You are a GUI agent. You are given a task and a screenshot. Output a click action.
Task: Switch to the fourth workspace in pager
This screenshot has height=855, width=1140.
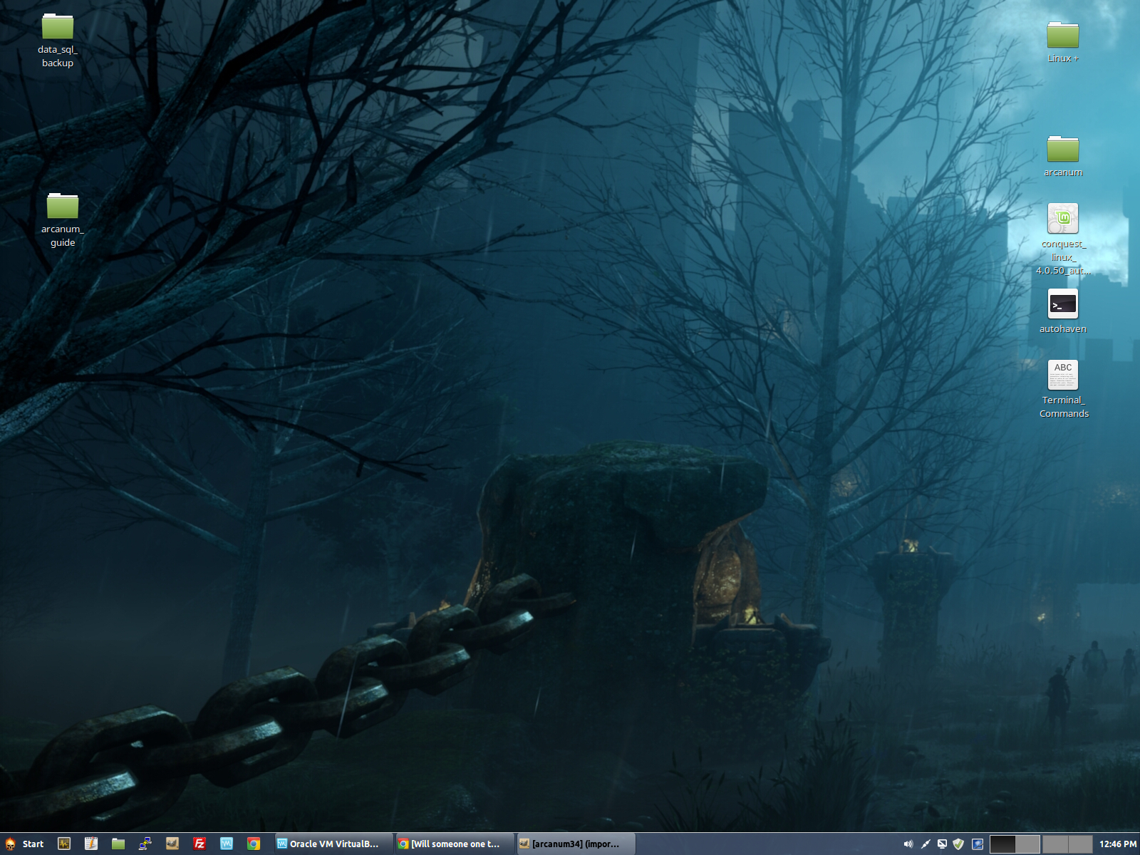1080,844
